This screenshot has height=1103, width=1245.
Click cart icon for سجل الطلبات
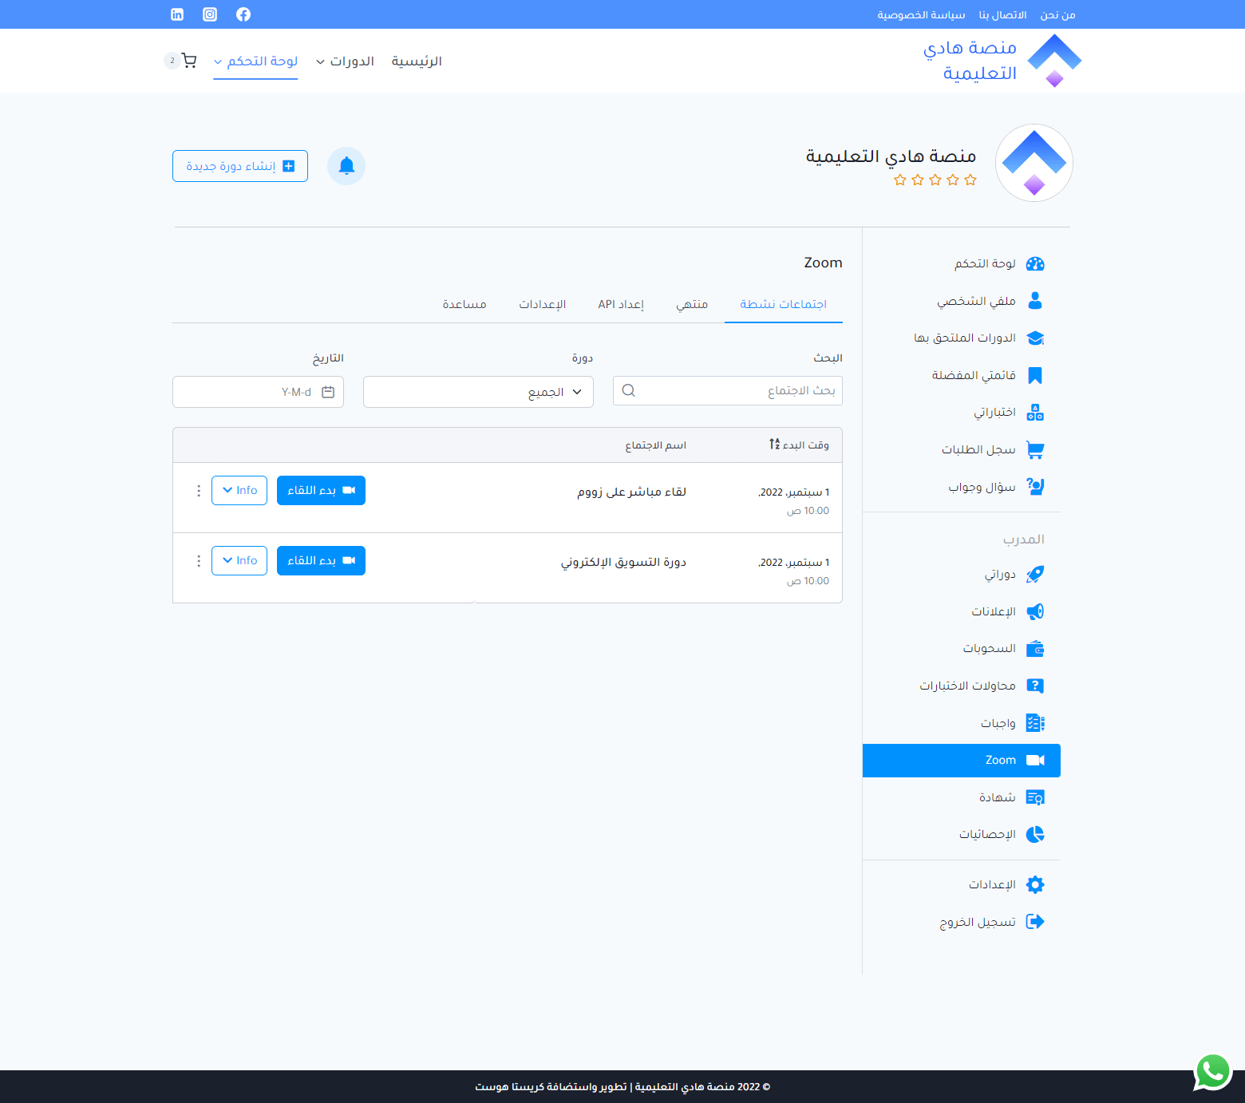pos(1035,450)
